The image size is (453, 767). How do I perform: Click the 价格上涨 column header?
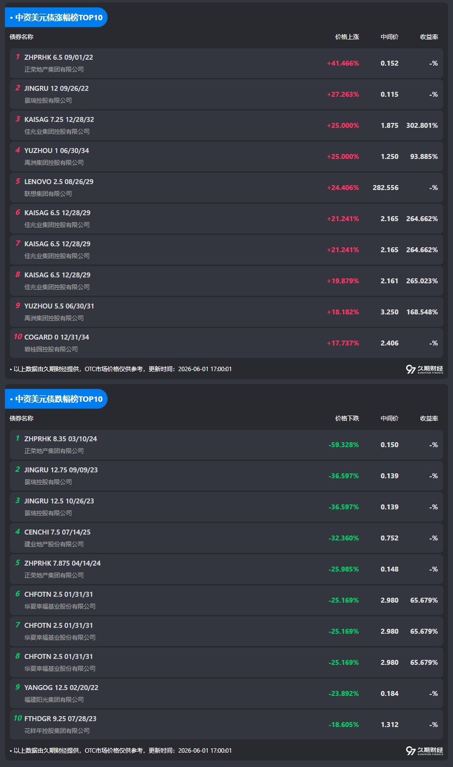coord(347,37)
